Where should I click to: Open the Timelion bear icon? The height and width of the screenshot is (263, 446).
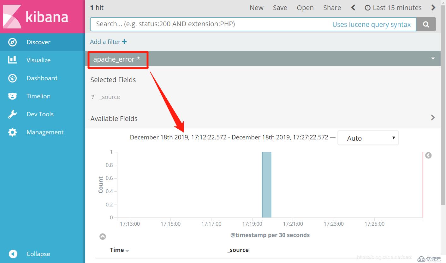pos(12,96)
